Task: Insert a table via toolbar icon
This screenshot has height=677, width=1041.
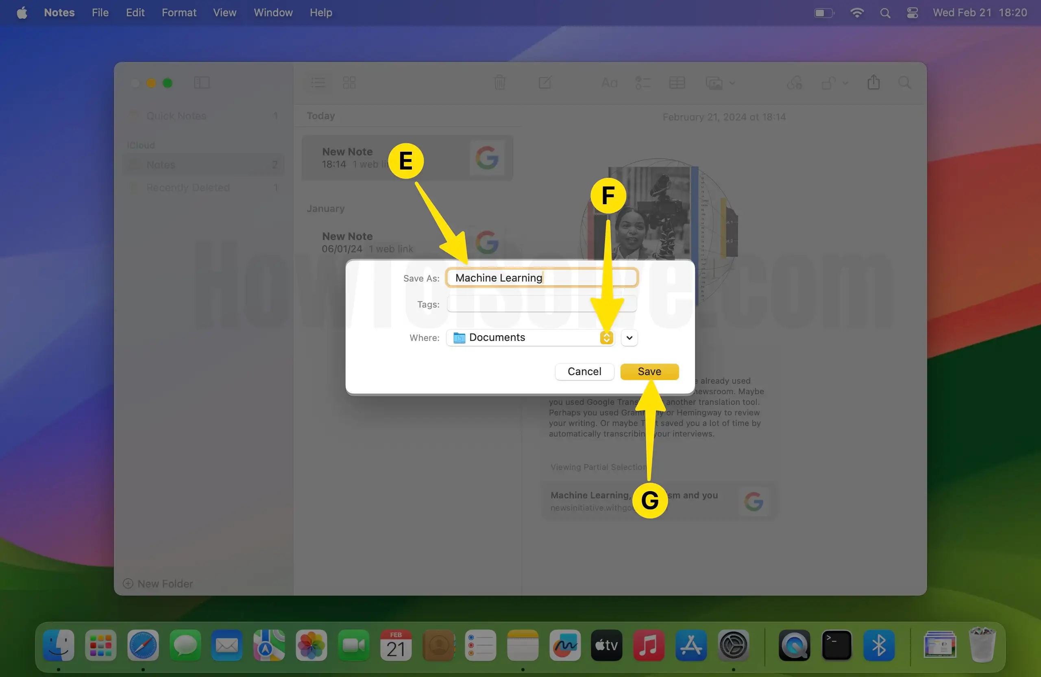Action: (x=677, y=83)
